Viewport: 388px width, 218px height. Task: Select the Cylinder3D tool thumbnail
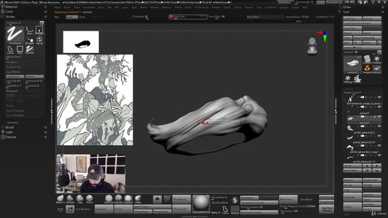coord(367,59)
